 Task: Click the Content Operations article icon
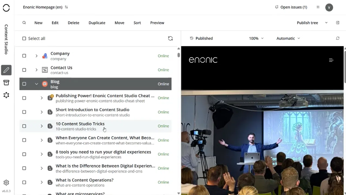[x=50, y=183]
